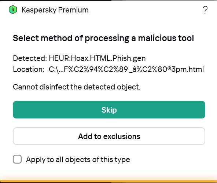Click the 'Location:' field label
Image resolution: width=217 pixels, height=183 pixels.
29,69
